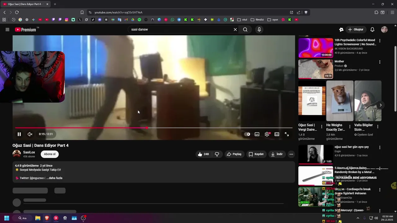Viewport: 397px width, 223px height.
Task: Seek along the red video progress bar
Action: point(154,128)
